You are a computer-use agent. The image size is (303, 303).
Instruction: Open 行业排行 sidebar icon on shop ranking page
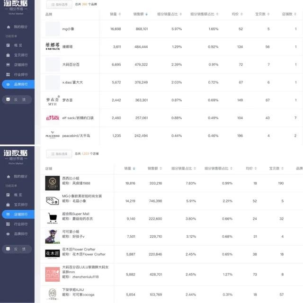coord(8,224)
